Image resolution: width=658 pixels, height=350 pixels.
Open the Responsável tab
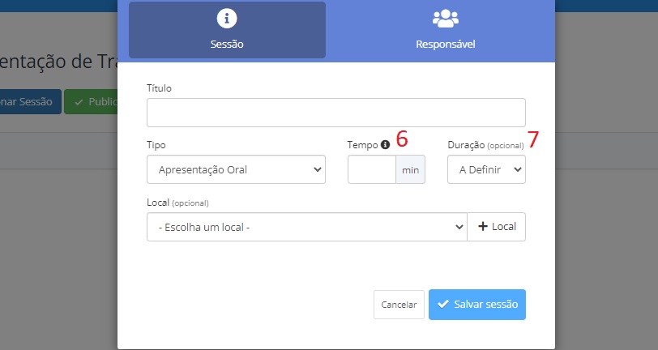point(445,30)
